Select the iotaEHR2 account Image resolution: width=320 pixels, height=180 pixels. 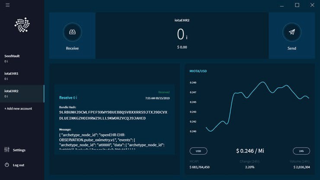point(22,93)
